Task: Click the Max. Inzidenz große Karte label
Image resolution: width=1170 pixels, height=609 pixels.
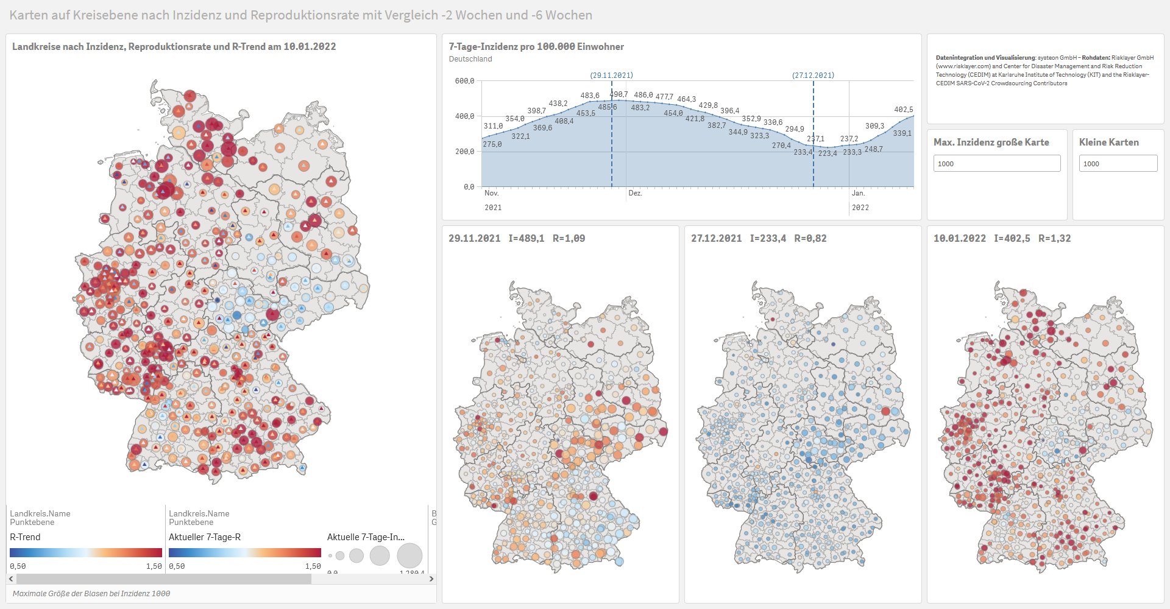Action: tap(991, 142)
